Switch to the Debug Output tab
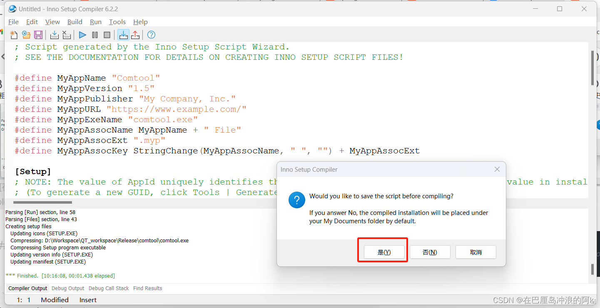The image size is (600, 308). (x=68, y=288)
